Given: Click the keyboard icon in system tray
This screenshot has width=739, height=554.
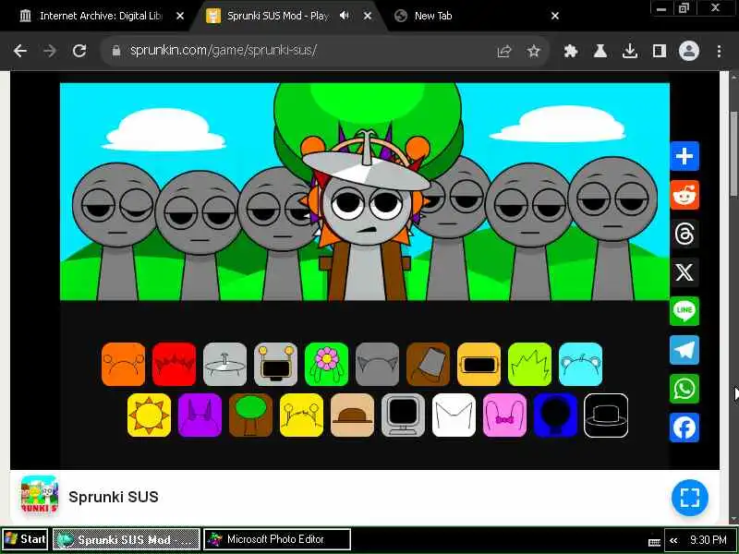Looking at the screenshot, I should pos(654,542).
